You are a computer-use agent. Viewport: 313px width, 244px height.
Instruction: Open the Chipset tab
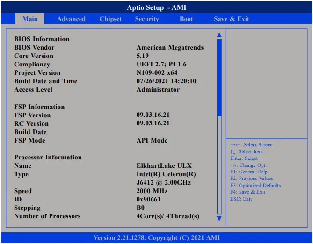click(110, 19)
